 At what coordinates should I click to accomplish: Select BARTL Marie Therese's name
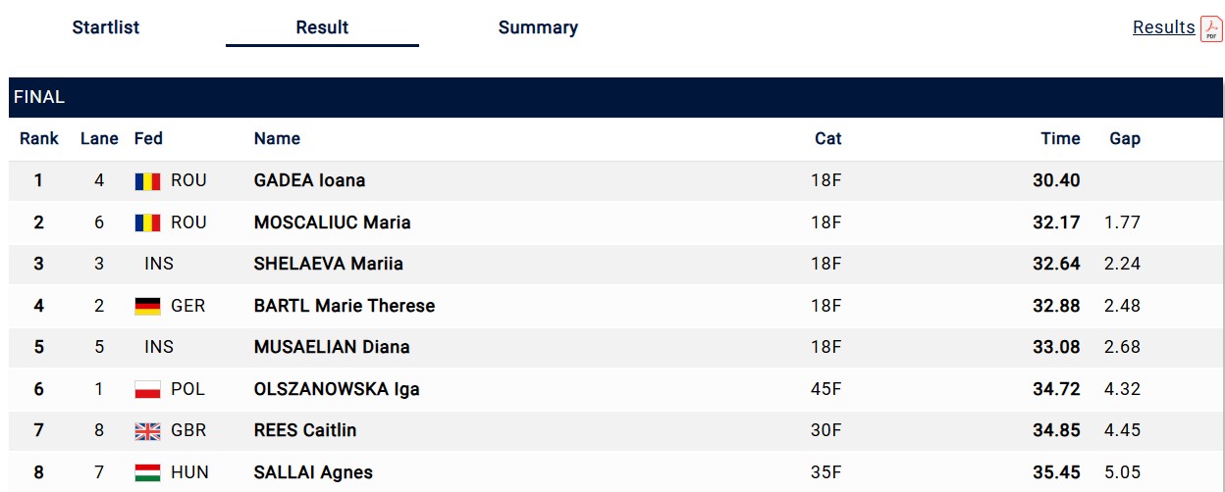coord(344,306)
